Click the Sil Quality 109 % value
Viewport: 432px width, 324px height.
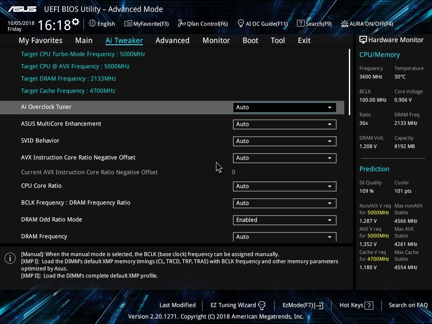(x=367, y=191)
